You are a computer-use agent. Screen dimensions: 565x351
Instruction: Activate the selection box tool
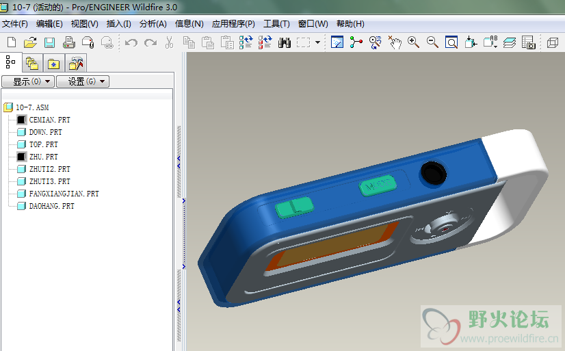304,42
